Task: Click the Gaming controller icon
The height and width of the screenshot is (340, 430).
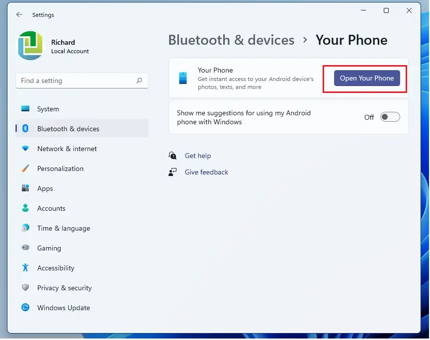Action: (x=25, y=248)
